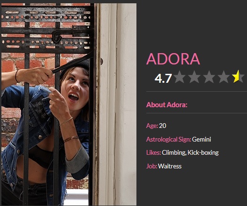
Task: Click the face in Adora's photo
Action: (x=76, y=88)
